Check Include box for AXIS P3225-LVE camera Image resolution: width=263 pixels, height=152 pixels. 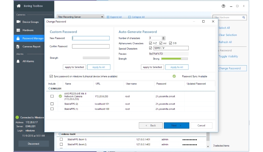click(x=52, y=96)
